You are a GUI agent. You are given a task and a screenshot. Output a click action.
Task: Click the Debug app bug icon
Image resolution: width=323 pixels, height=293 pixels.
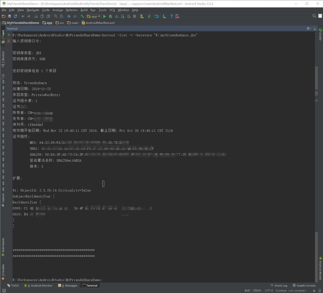(111, 16)
